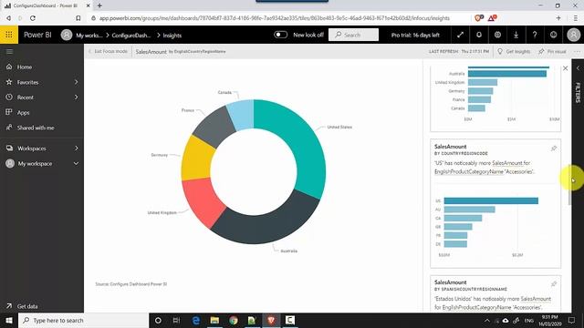This screenshot has width=584, height=328.
Task: Expand the Workspaces flyout chevron
Action: point(76,148)
